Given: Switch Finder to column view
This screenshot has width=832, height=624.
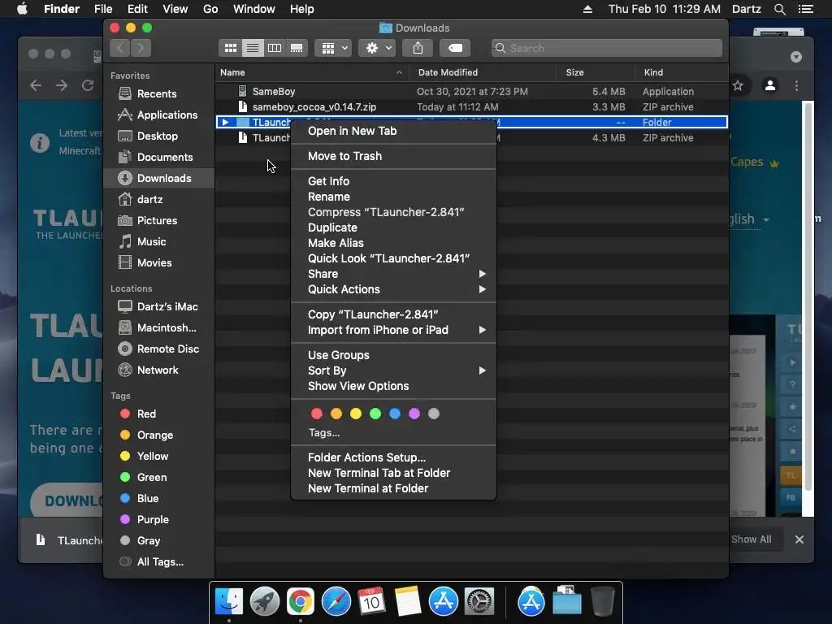Looking at the screenshot, I should pos(275,48).
